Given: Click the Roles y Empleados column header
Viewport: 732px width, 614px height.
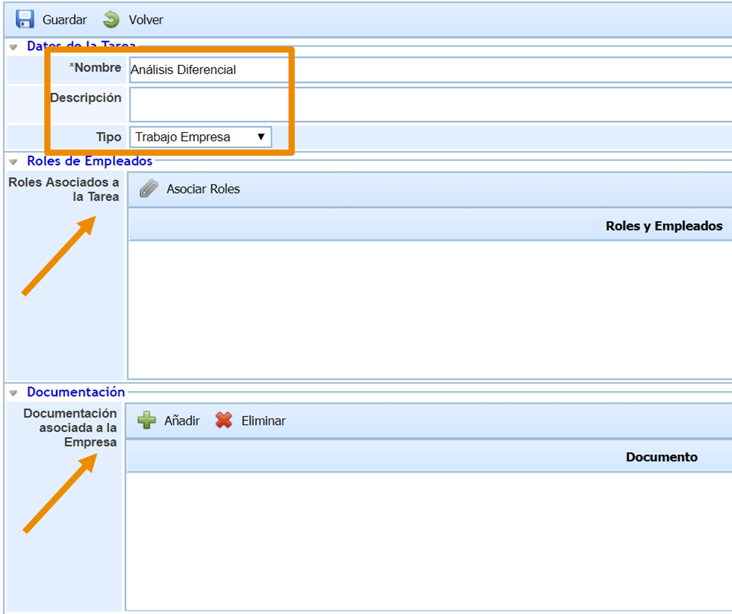Looking at the screenshot, I should (663, 226).
